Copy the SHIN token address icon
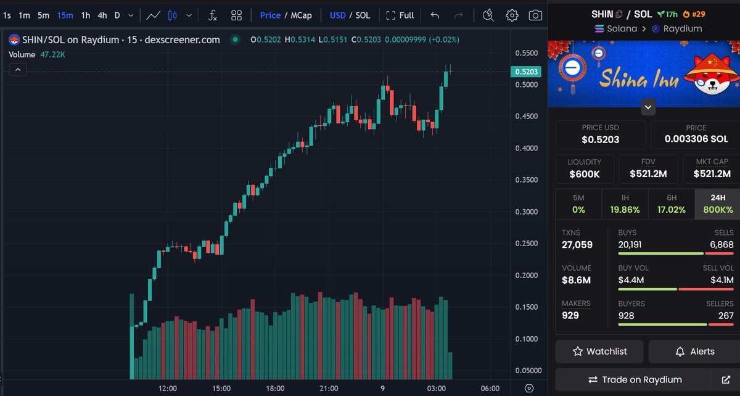Screen dimensions: 740x396 [619, 14]
